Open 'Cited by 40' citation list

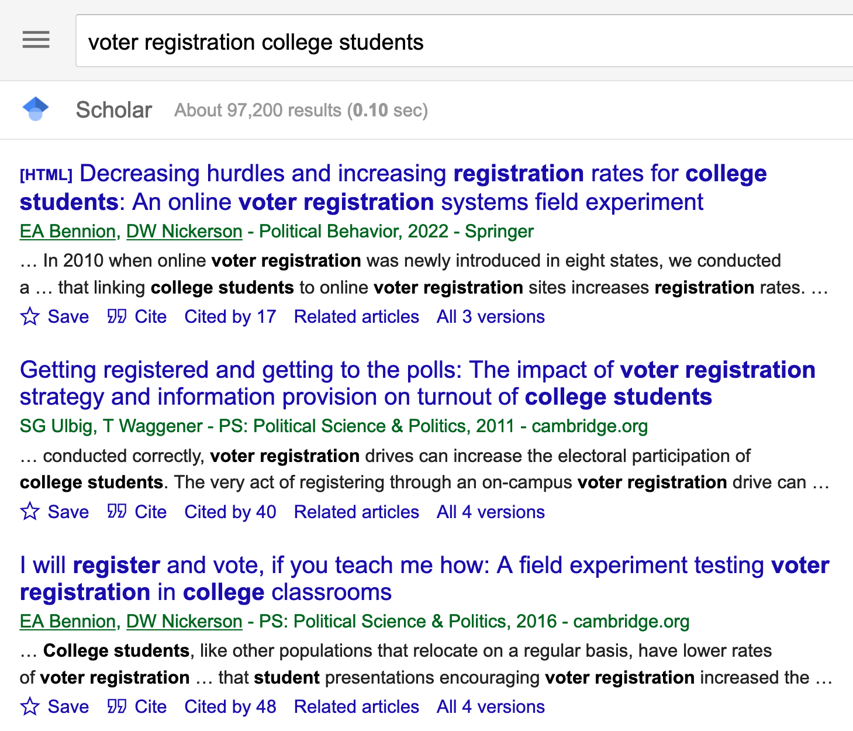(x=230, y=512)
